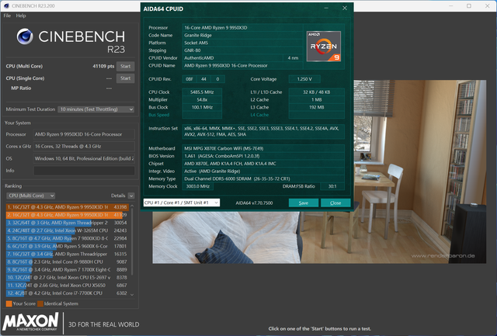The width and height of the screenshot is (497, 336).
Task: Click the 4 nm process value
Action: click(293, 58)
